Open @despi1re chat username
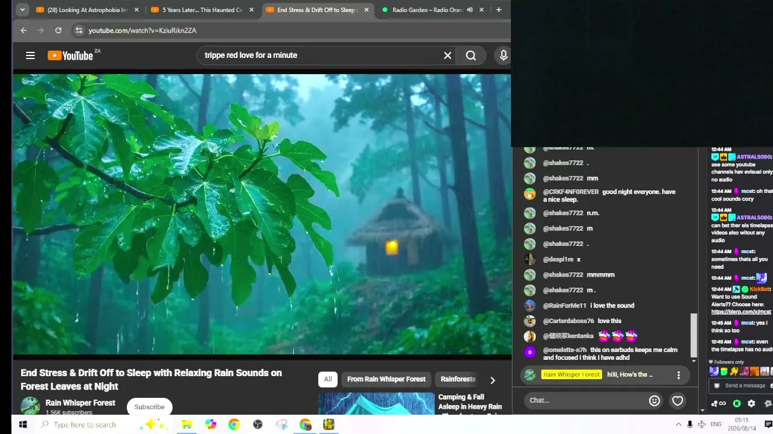 (x=558, y=259)
